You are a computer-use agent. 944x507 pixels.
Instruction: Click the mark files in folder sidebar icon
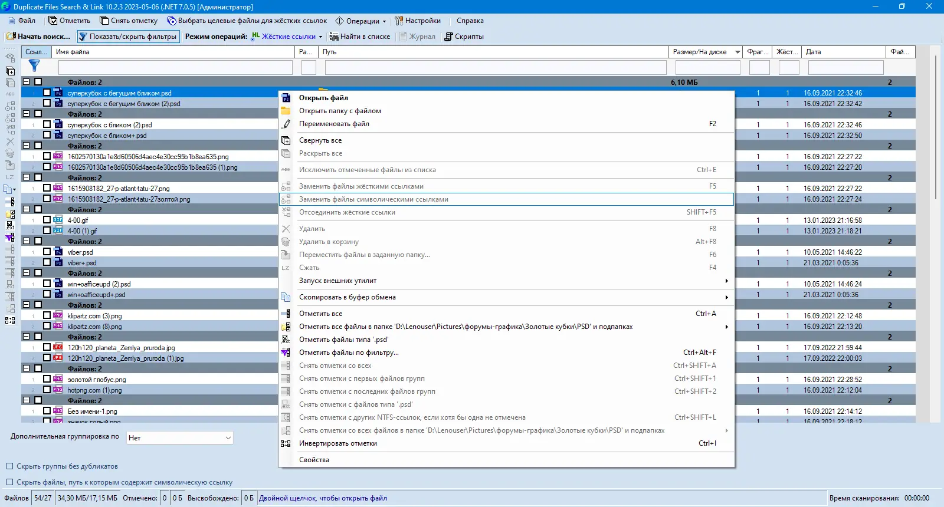point(10,213)
